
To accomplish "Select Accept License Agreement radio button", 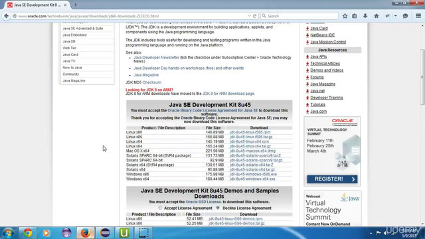I will [160, 208].
